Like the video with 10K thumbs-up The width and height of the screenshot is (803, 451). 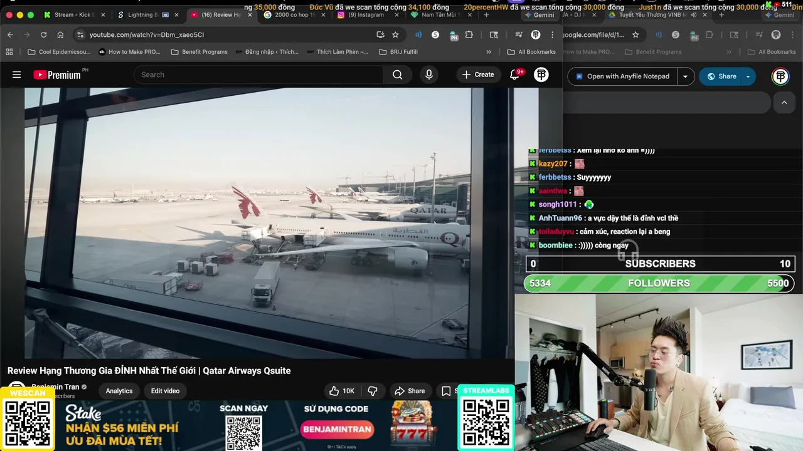(x=342, y=391)
